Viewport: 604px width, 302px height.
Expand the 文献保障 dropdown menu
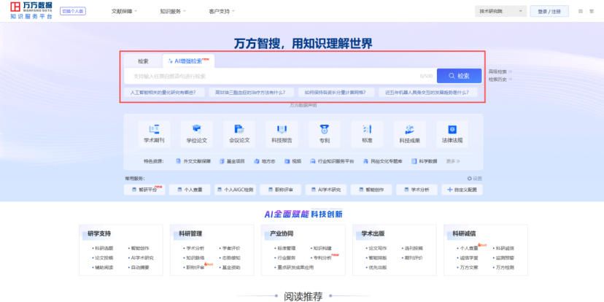tap(125, 12)
